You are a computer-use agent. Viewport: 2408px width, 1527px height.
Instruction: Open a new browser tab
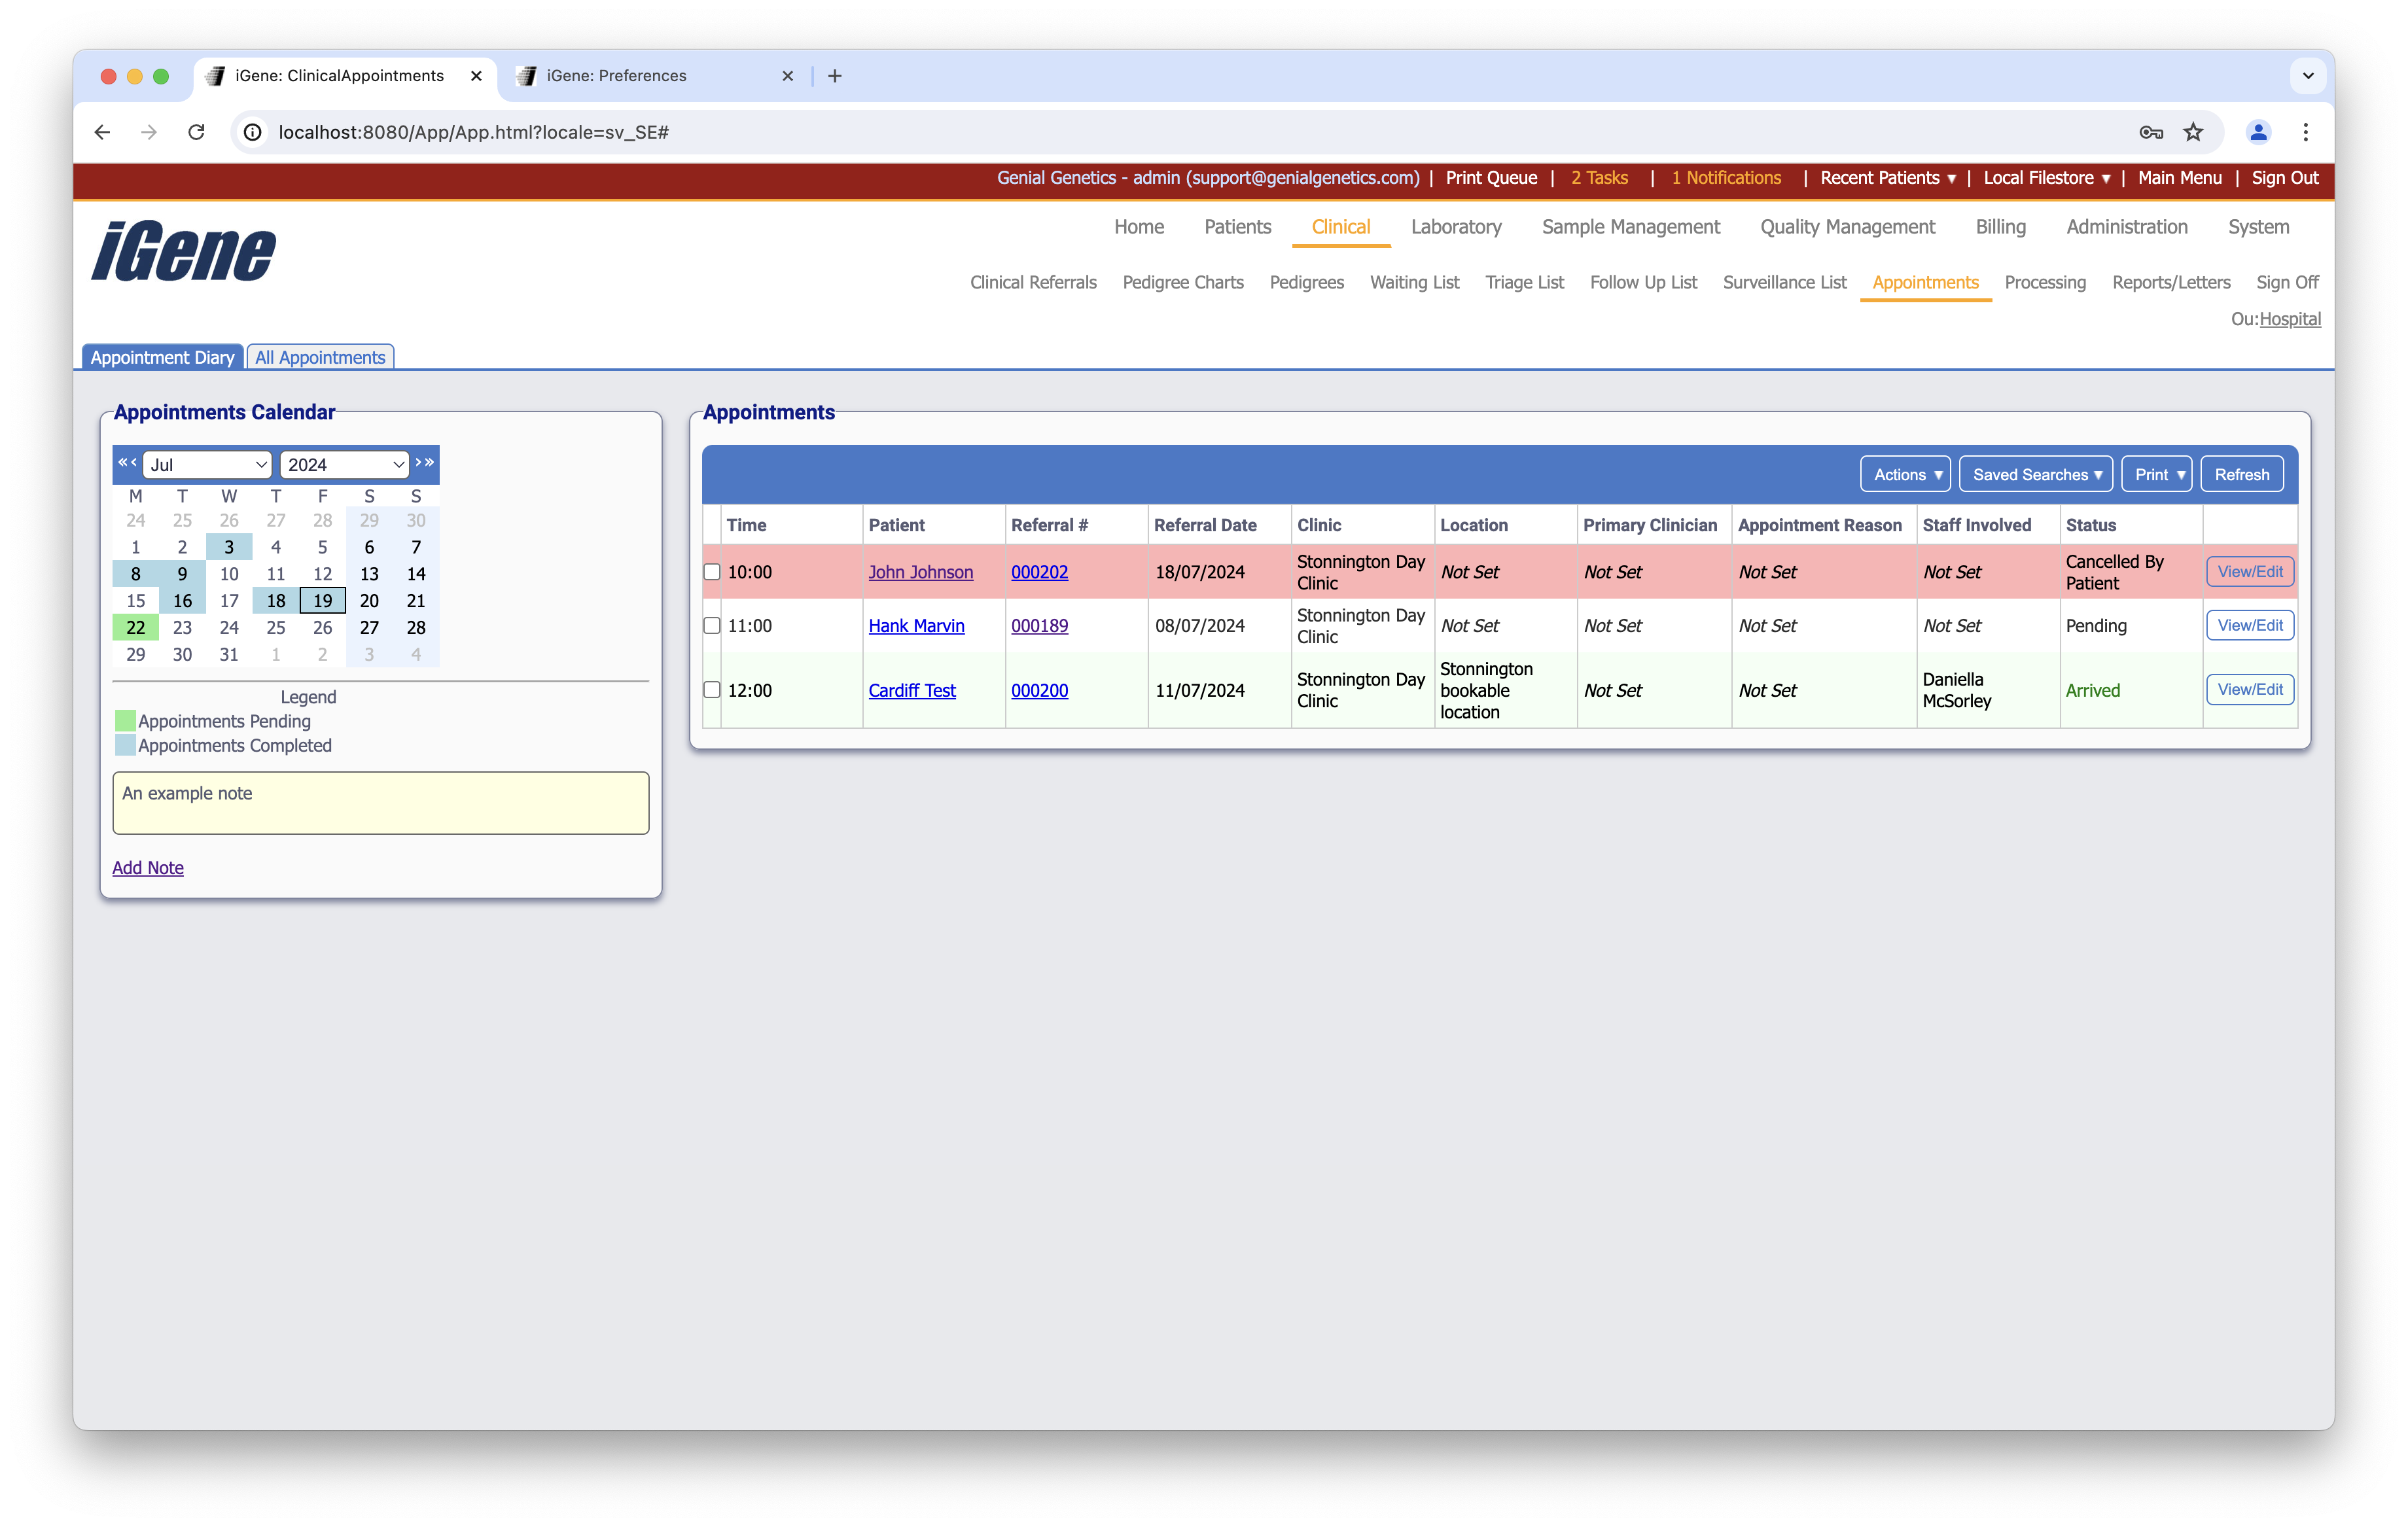[835, 76]
